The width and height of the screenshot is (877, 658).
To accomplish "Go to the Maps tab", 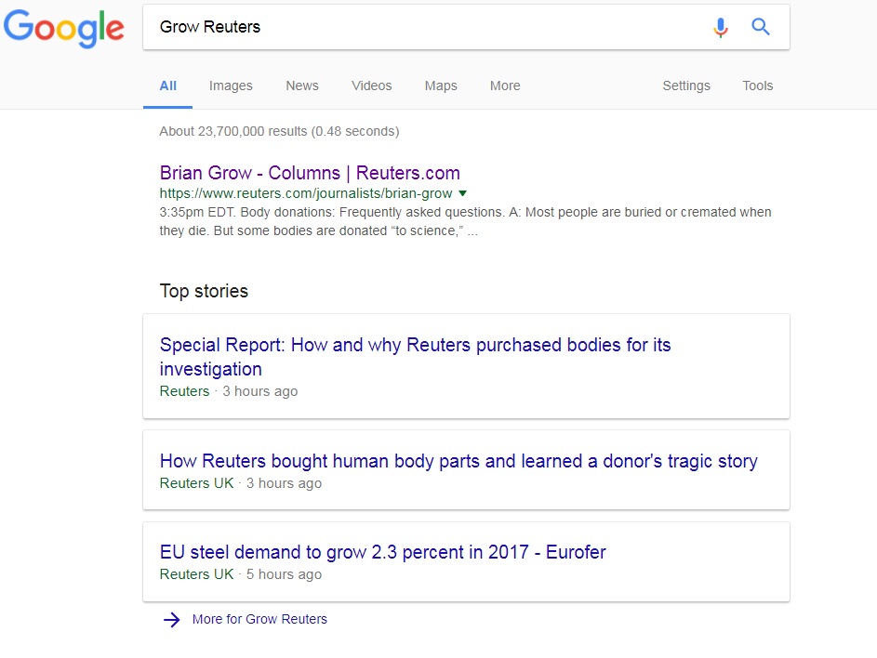I will [441, 86].
